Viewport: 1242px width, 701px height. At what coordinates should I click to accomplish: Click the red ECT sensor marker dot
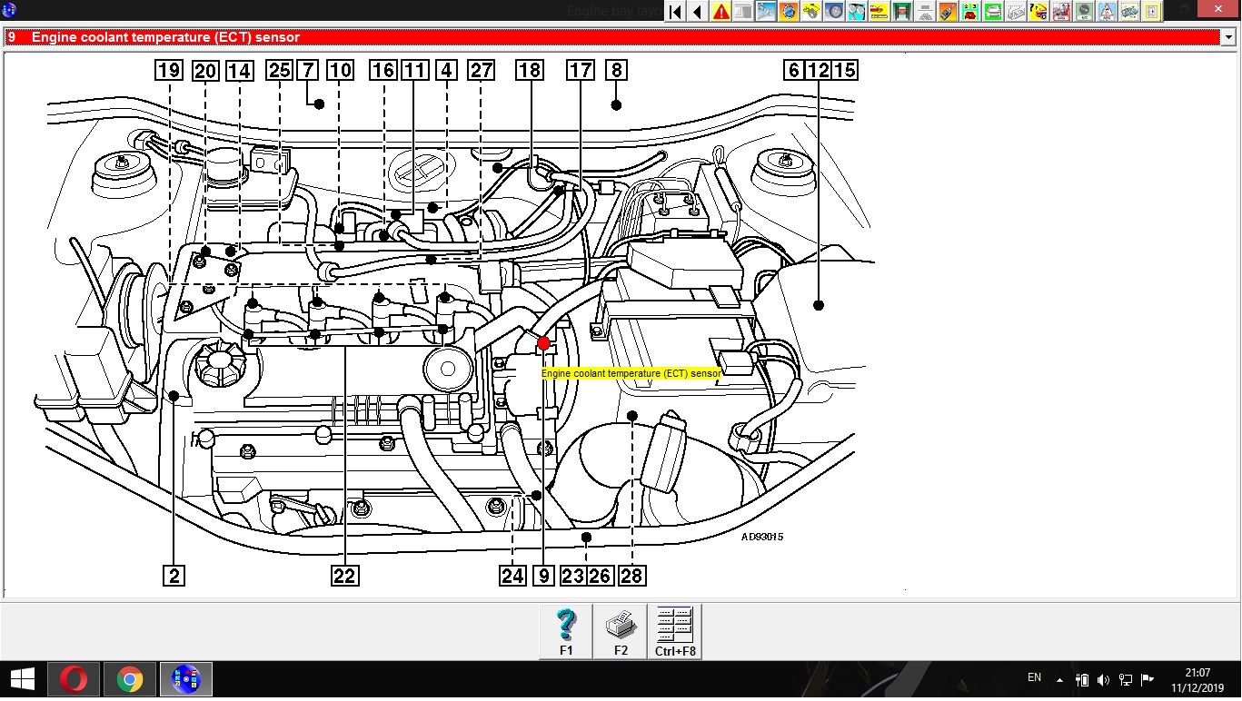pyautogui.click(x=544, y=343)
